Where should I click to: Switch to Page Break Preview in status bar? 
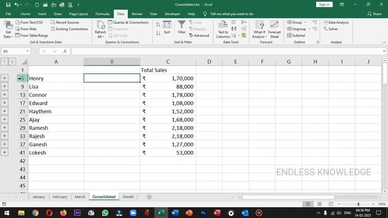[331, 204]
